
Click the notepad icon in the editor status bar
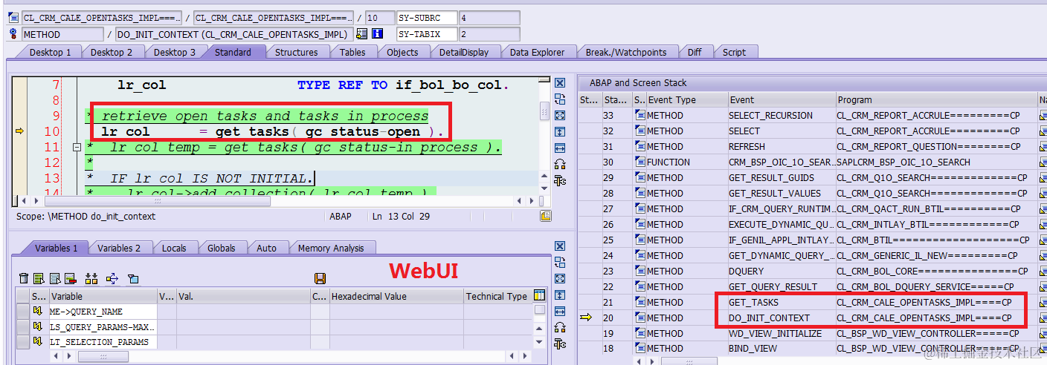tap(546, 216)
